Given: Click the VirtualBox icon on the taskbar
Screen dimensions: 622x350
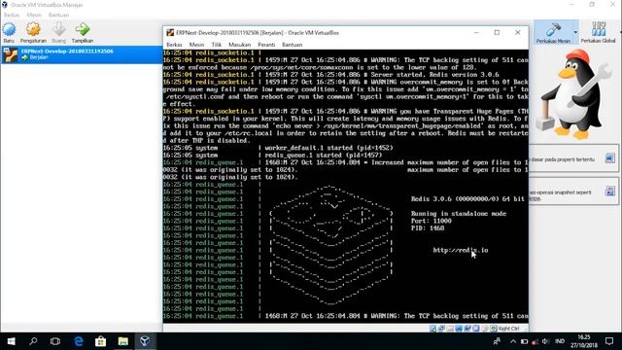Looking at the screenshot, I should click(145, 341).
